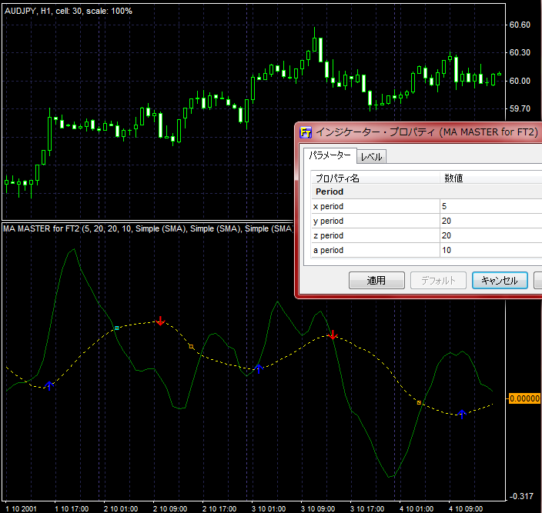Click the 60.30 price axis label
The height and width of the screenshot is (513, 542).
[x=520, y=52]
